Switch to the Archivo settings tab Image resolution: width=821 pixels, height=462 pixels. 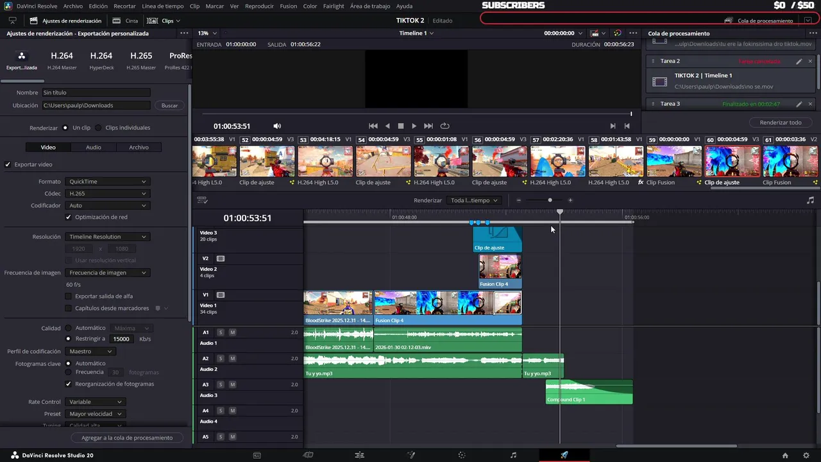(x=139, y=148)
